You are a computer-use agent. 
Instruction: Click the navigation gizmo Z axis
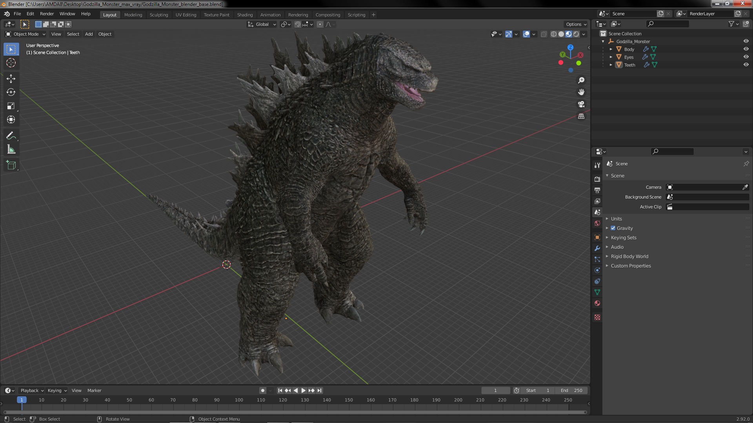[x=570, y=47]
